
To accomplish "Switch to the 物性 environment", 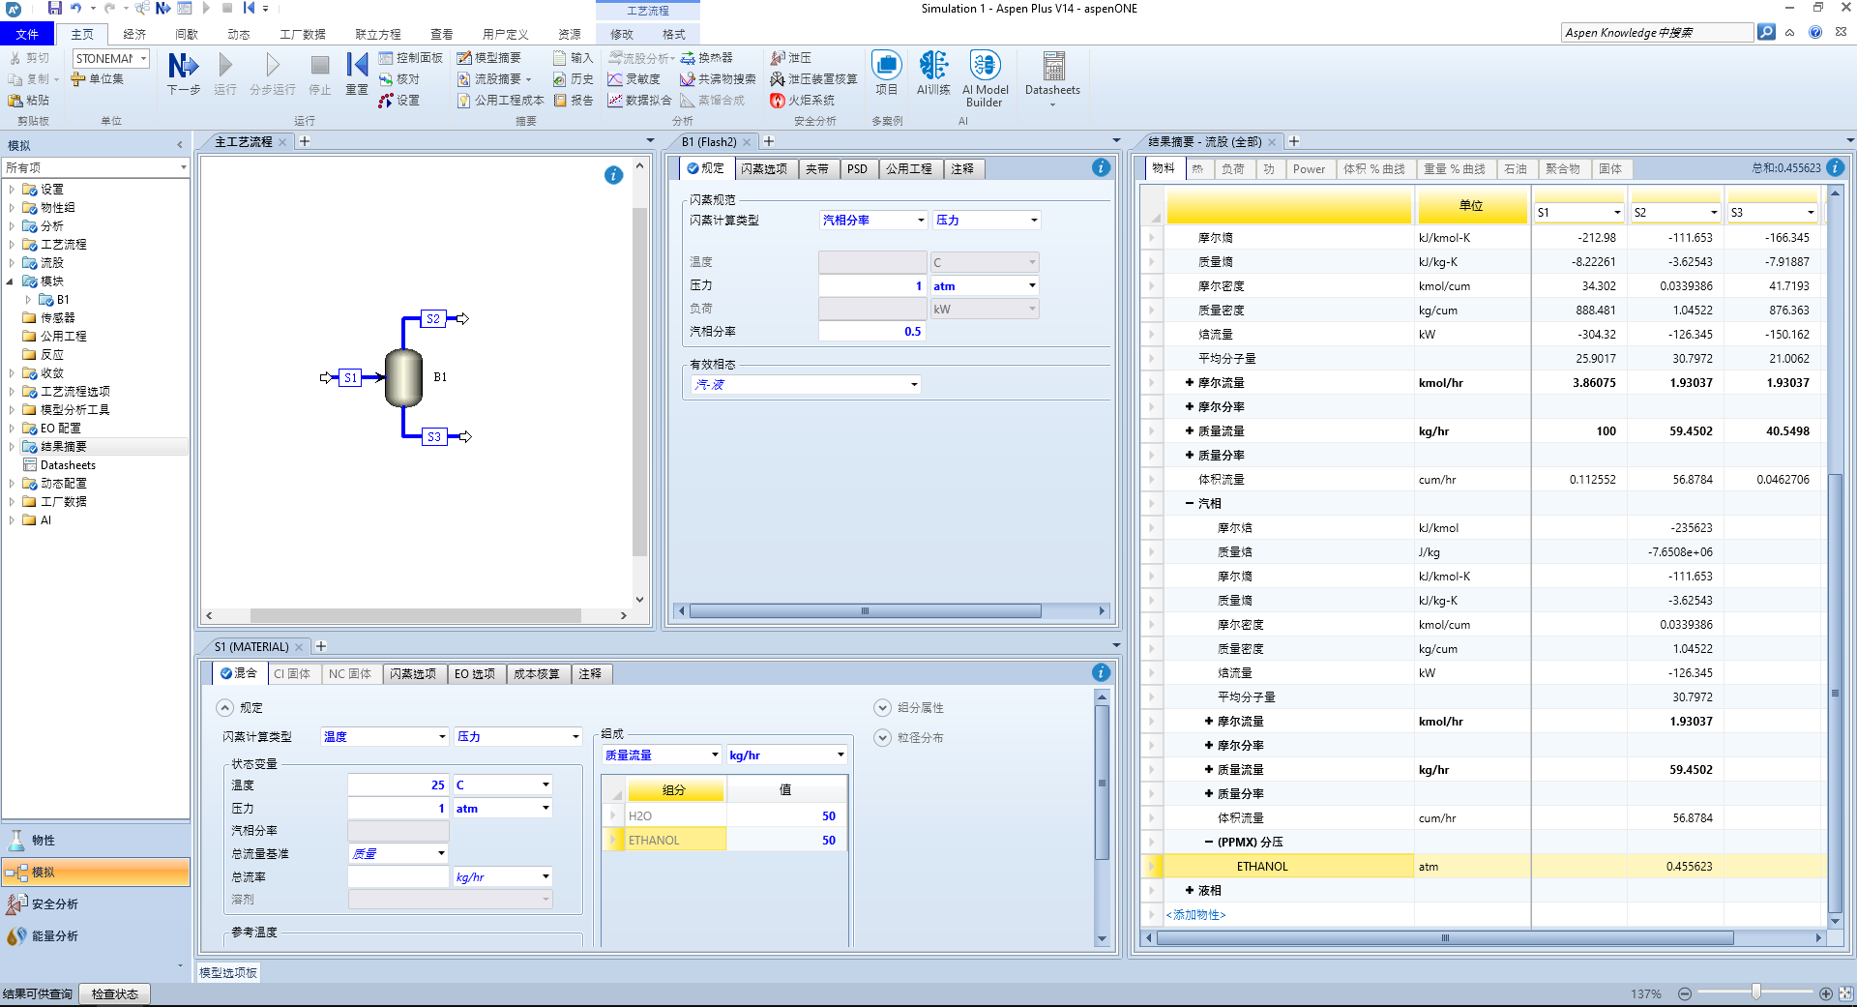I will [96, 841].
